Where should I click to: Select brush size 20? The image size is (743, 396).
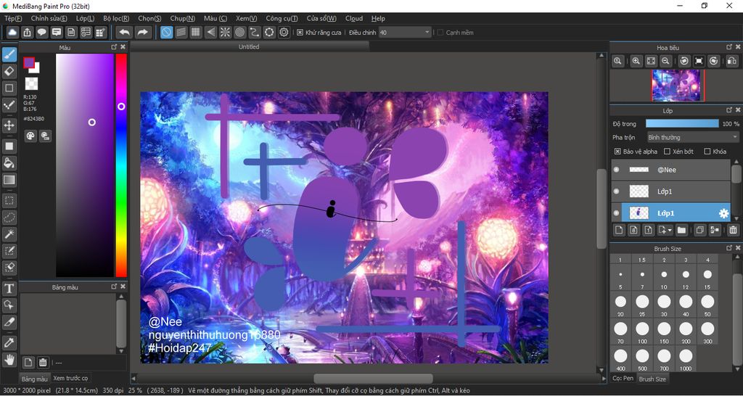click(620, 304)
